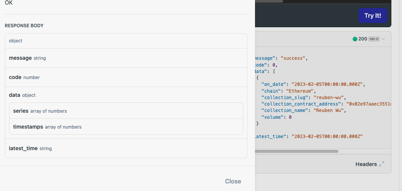Close the response body dialog
402x191 pixels.
233,181
